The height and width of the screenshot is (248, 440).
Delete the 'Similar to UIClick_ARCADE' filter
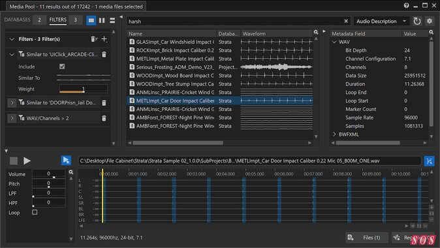(x=104, y=54)
